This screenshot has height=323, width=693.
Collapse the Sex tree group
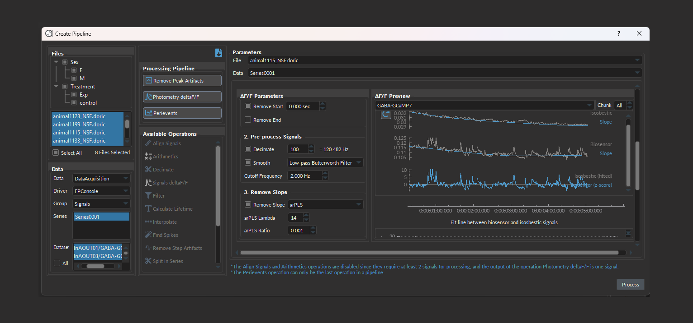[56, 62]
